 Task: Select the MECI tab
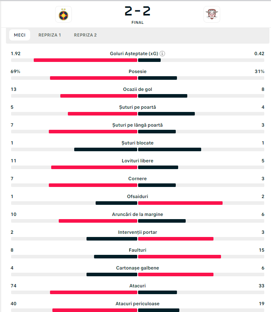[20, 35]
